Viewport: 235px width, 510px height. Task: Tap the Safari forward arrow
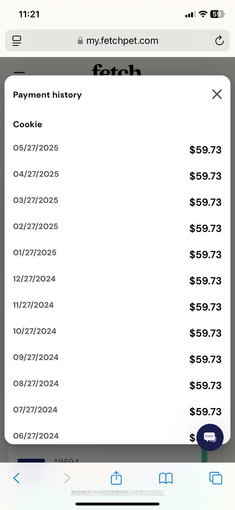[67, 478]
